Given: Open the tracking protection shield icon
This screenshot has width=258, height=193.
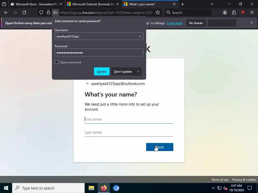Looking at the screenshot, I should [x=41, y=13].
